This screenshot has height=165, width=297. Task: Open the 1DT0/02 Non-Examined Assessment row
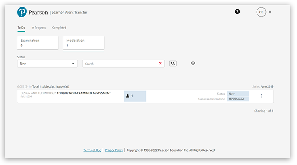click(x=81, y=93)
